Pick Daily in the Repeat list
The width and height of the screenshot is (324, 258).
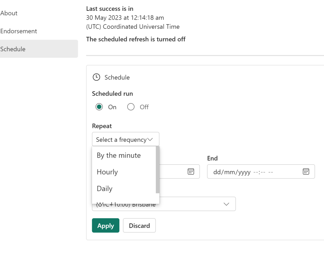click(x=105, y=189)
